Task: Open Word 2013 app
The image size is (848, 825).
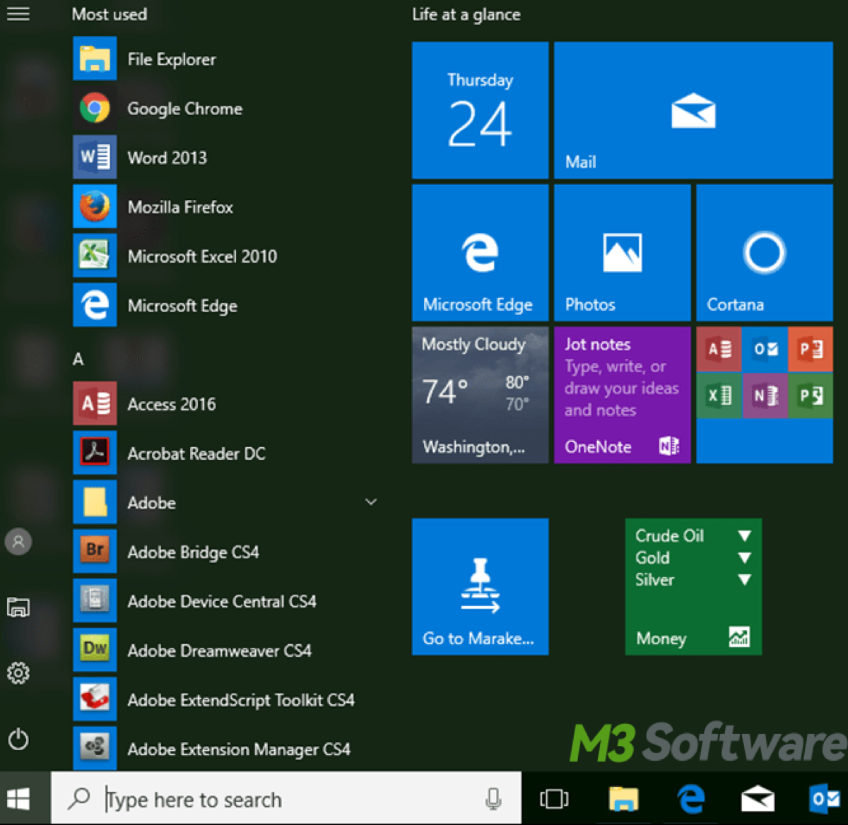Action: [226, 158]
